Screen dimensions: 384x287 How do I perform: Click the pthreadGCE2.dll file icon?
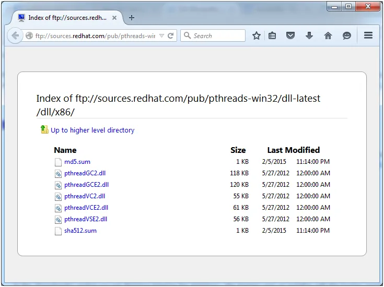click(x=58, y=185)
